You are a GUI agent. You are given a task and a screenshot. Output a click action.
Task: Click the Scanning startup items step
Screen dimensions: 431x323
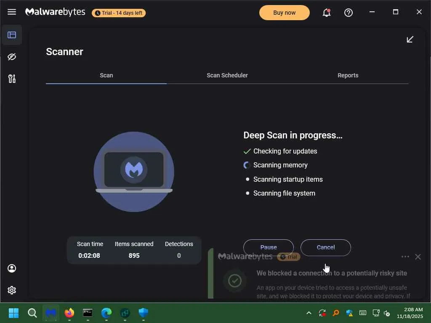click(283, 179)
